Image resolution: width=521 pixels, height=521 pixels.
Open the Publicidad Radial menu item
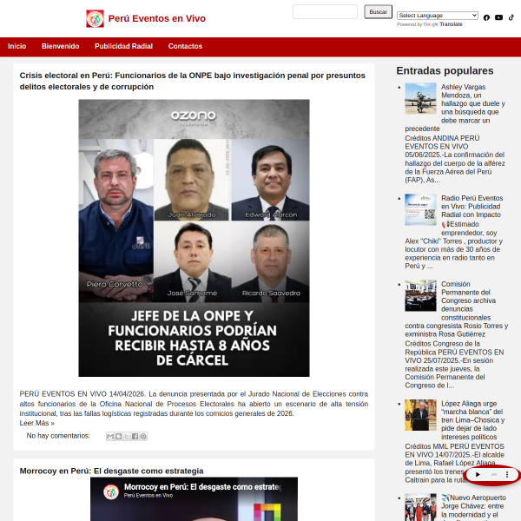123,46
